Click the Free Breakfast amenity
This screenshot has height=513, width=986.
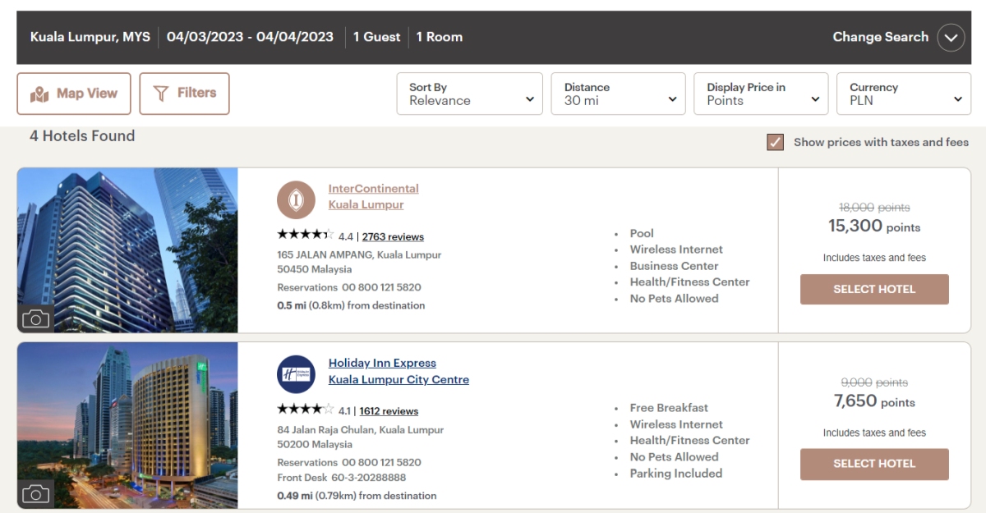(669, 408)
